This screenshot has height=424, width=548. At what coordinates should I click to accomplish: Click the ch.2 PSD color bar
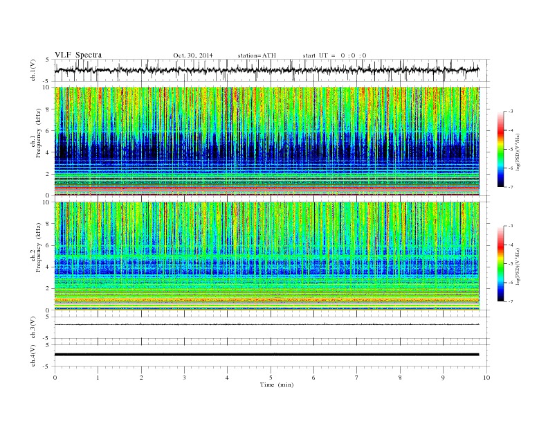[x=500, y=264]
